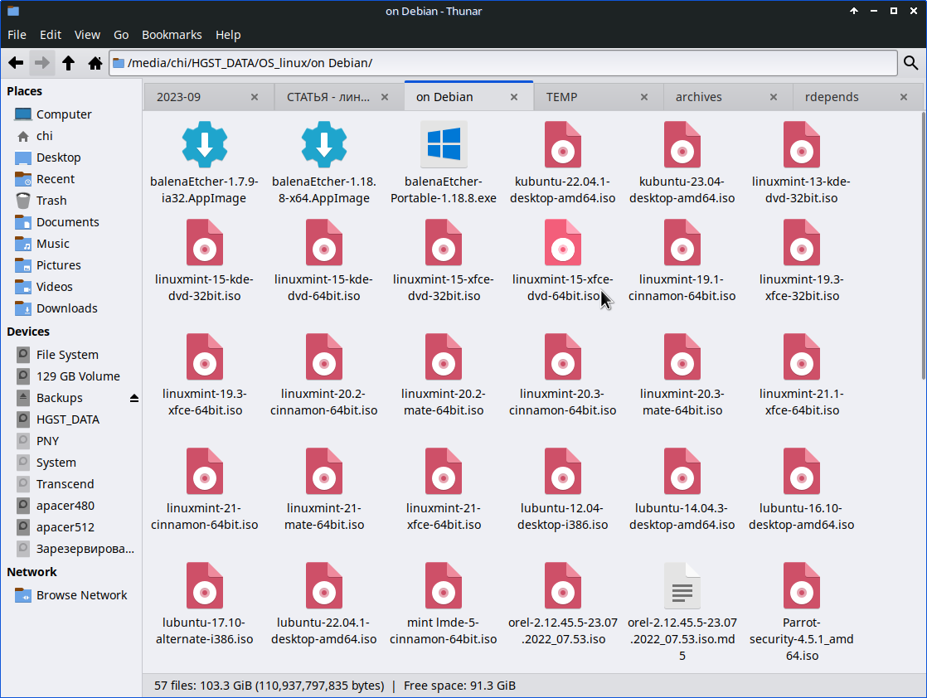This screenshot has height=698, width=927.
Task: Open File System device
Action: [67, 355]
